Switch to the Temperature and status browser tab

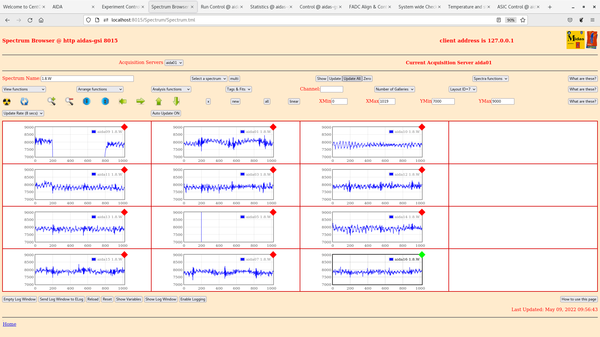pos(466,7)
